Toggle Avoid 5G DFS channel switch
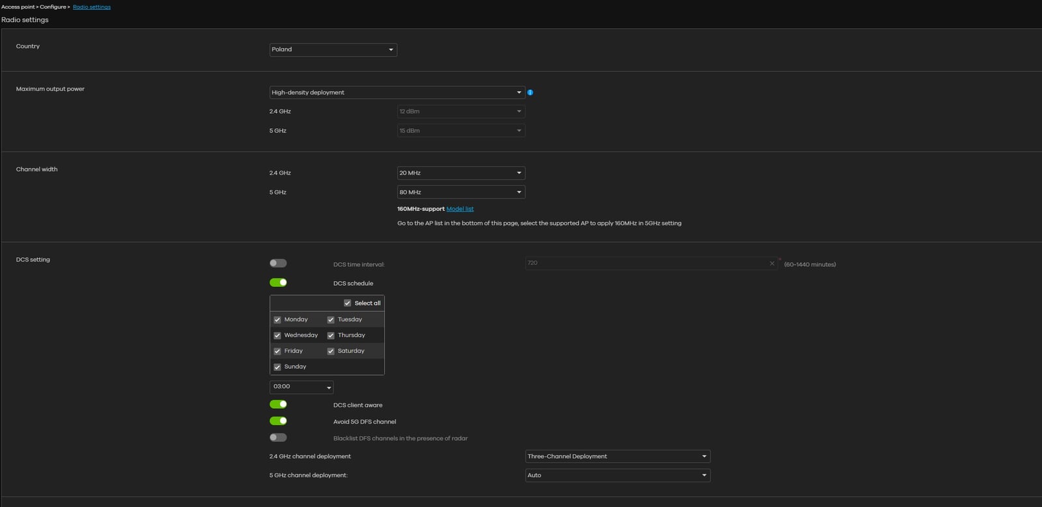1042x507 pixels. click(x=278, y=421)
